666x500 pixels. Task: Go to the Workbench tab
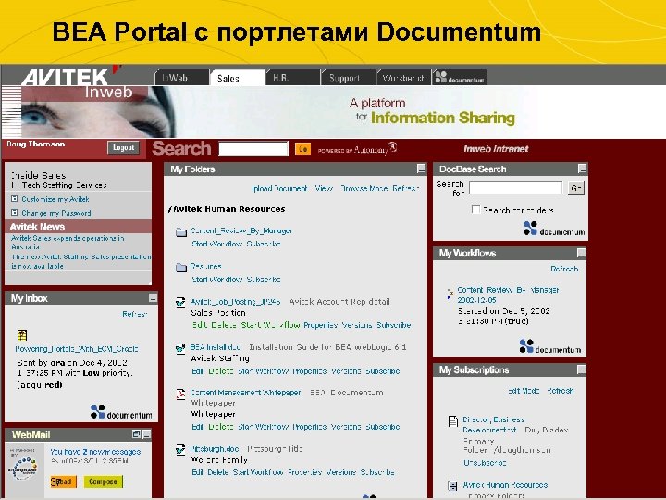404,78
